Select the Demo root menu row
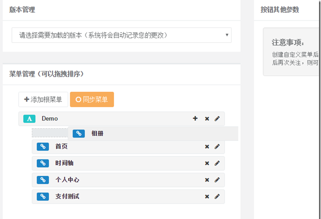 click(x=121, y=119)
